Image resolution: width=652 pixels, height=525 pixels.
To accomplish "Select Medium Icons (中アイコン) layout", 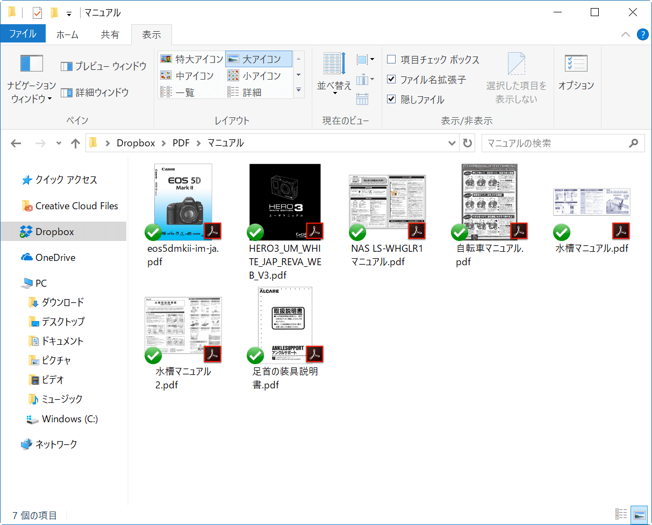I will (x=187, y=76).
